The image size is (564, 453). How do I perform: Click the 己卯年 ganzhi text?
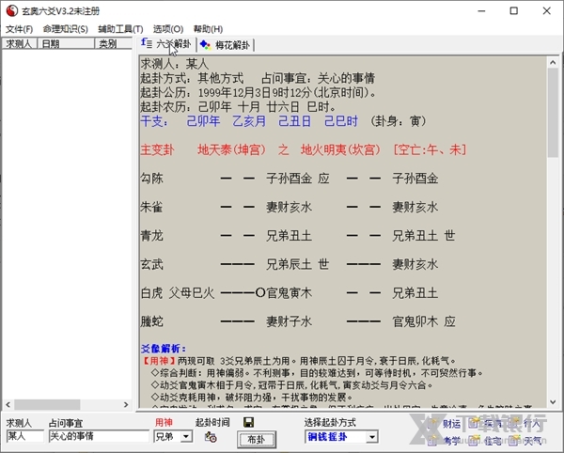[203, 121]
